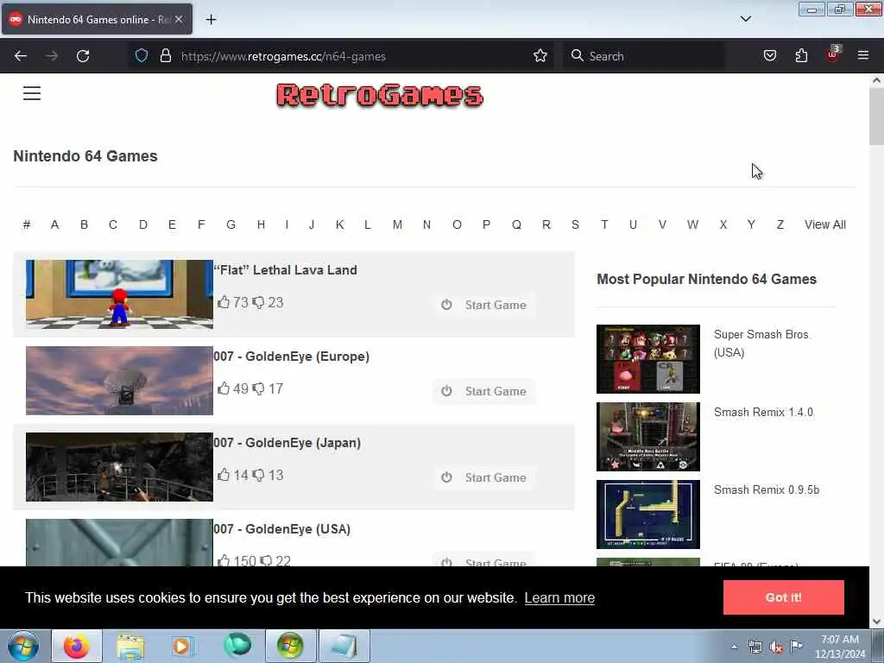Show hidden tray icons arrow
The image size is (884, 663).
[734, 647]
